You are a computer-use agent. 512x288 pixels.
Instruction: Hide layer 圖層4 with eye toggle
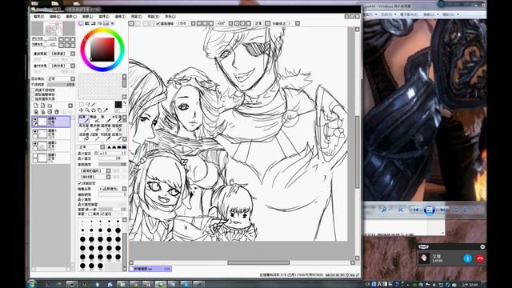[x=35, y=119]
